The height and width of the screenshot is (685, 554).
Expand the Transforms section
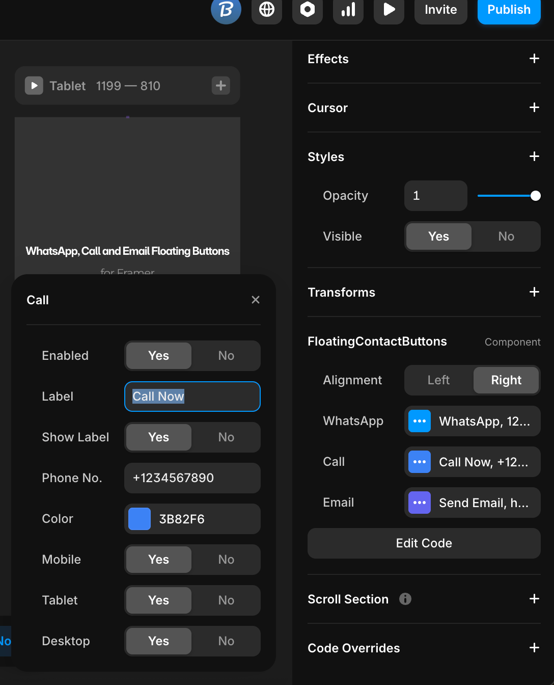[534, 292]
